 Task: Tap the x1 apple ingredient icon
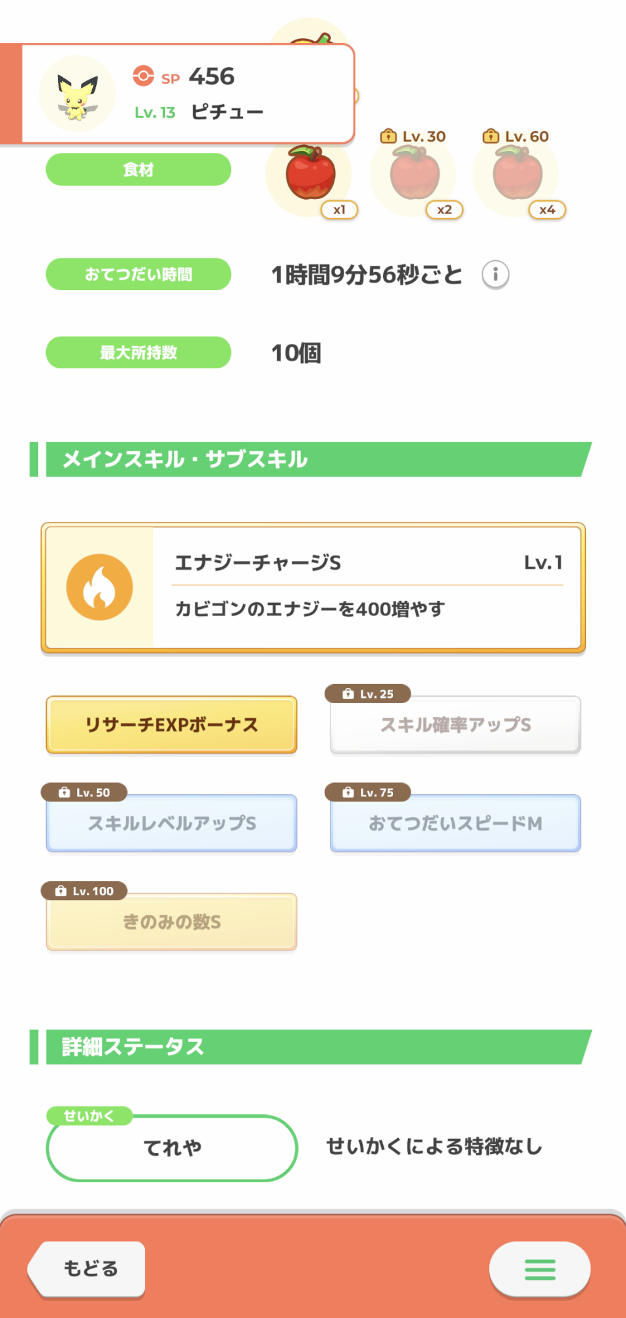pos(310,174)
